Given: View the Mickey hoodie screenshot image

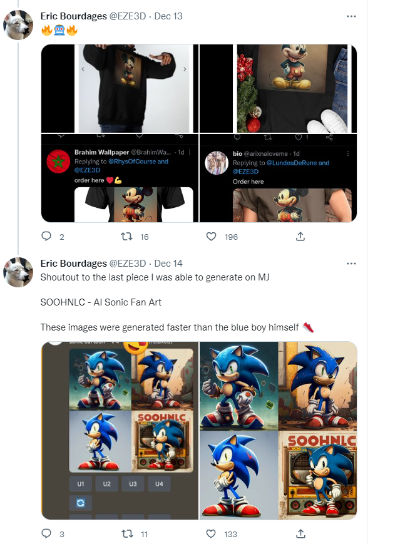Looking at the screenshot, I should point(120,133).
